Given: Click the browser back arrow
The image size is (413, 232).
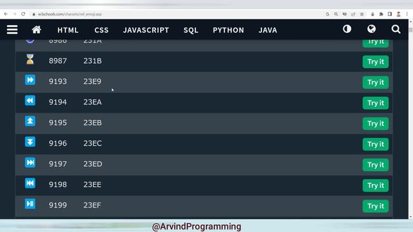Looking at the screenshot, I should (6, 14).
